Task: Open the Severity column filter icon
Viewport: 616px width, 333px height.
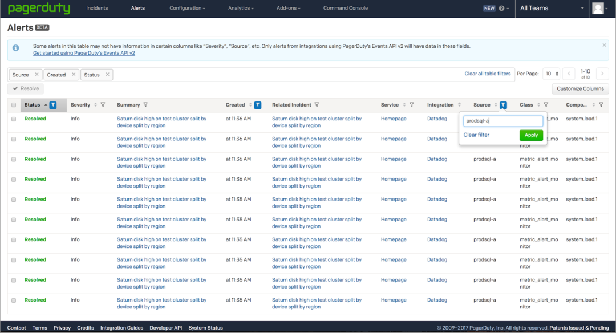Action: click(103, 105)
